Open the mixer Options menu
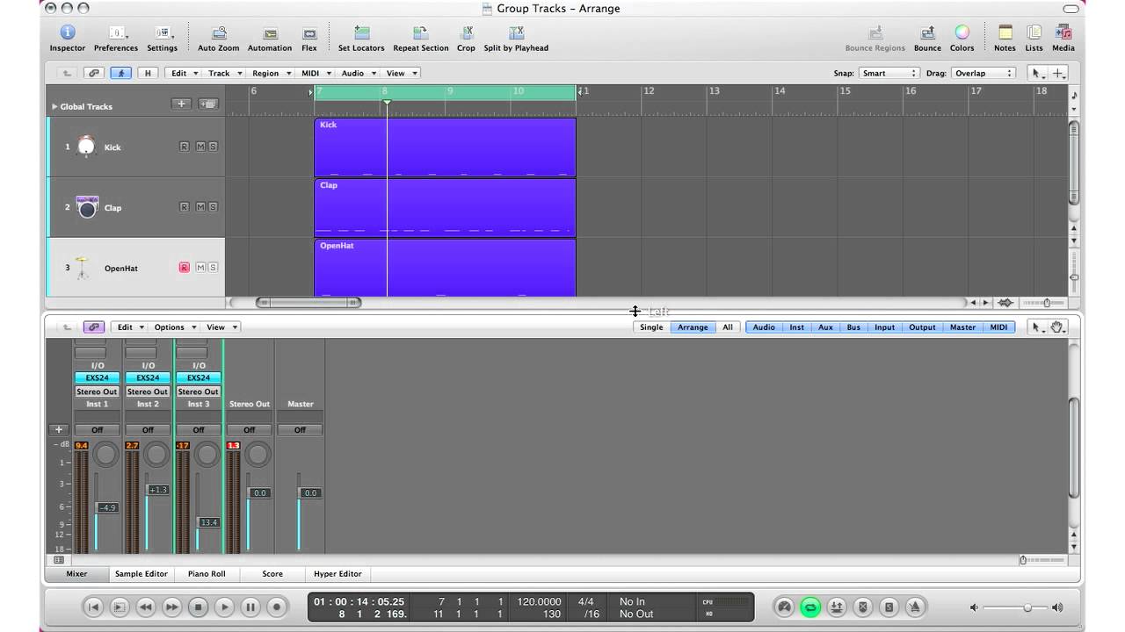Image resolution: width=1125 pixels, height=632 pixels. tap(174, 327)
